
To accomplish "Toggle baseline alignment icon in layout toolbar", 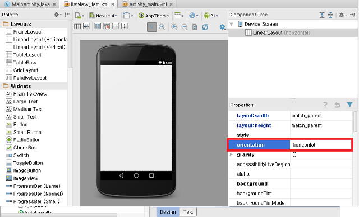I will pyautogui.click(x=86, y=26).
